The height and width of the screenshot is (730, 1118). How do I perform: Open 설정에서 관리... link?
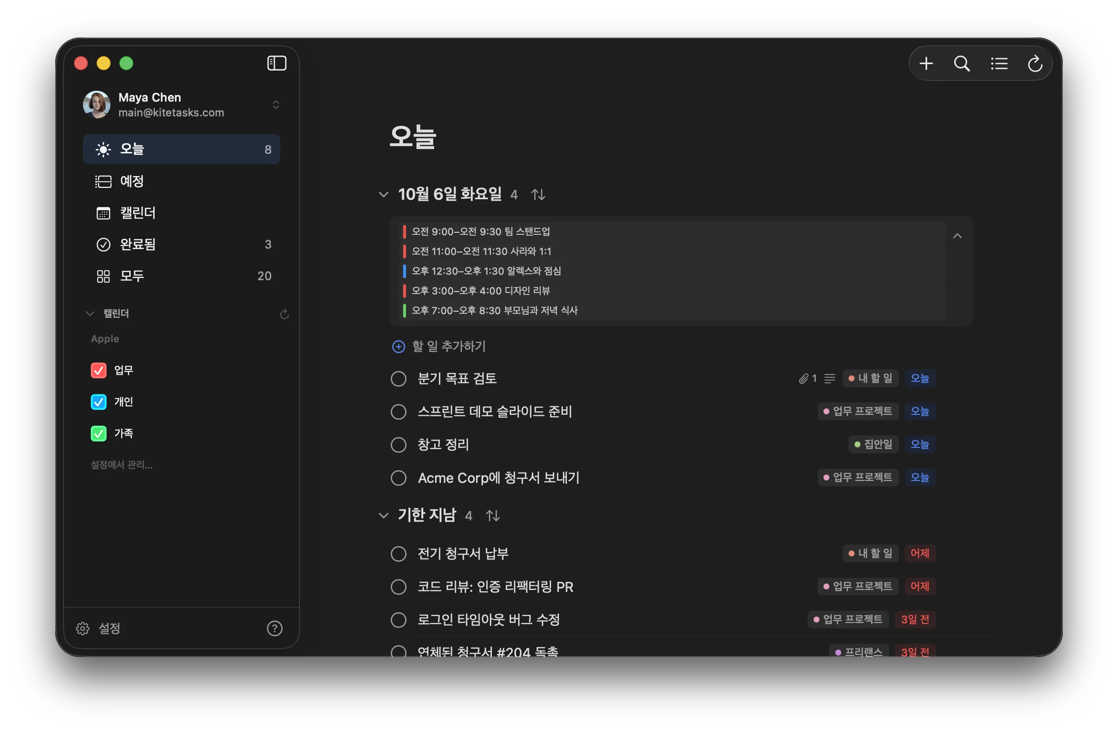(x=121, y=465)
